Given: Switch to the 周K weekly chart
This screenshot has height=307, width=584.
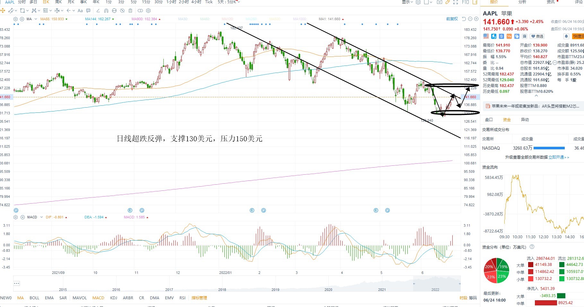Looking at the screenshot, I should pos(58,2).
